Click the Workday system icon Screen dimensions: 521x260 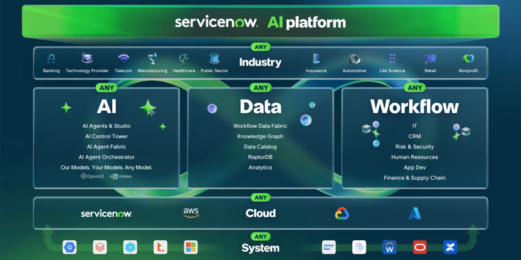point(389,247)
